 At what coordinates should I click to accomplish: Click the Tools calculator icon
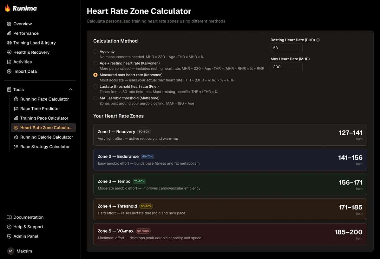pos(9,90)
